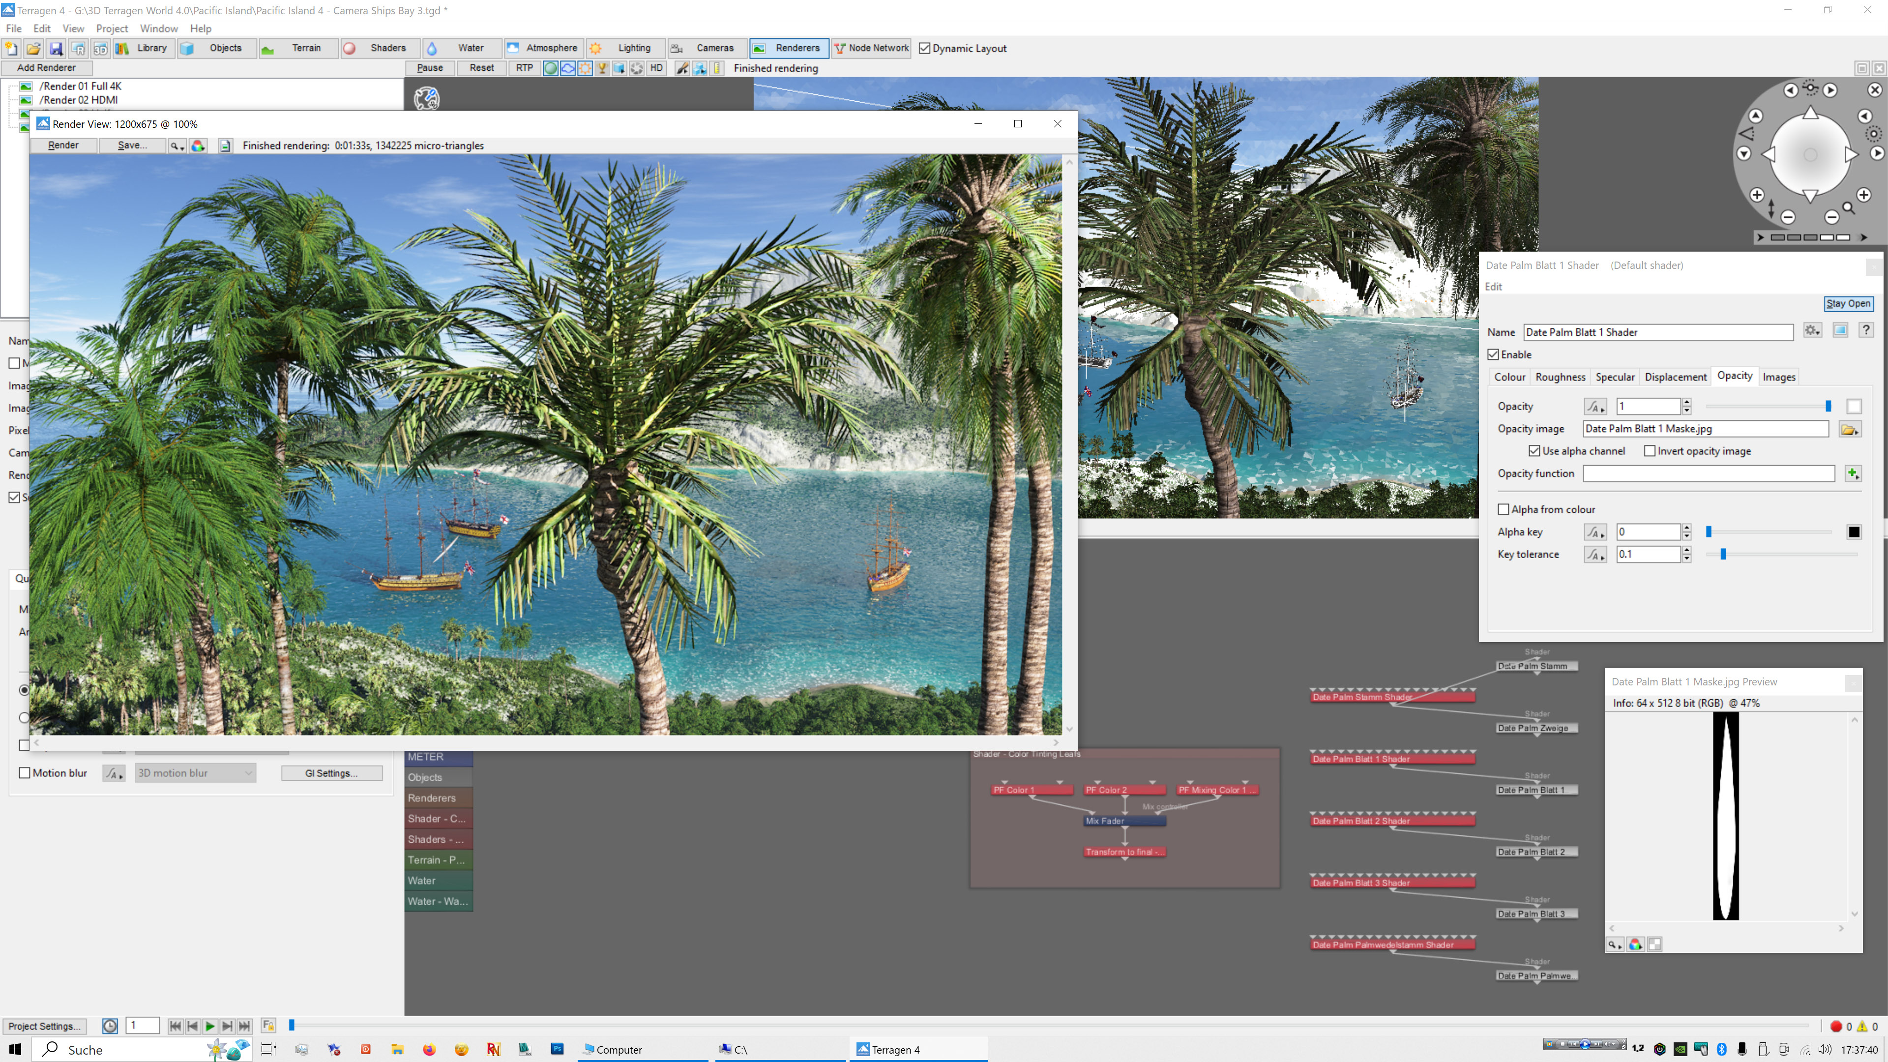Open Project Settings
Screen dimensions: 1888x1062
[x=44, y=1026]
